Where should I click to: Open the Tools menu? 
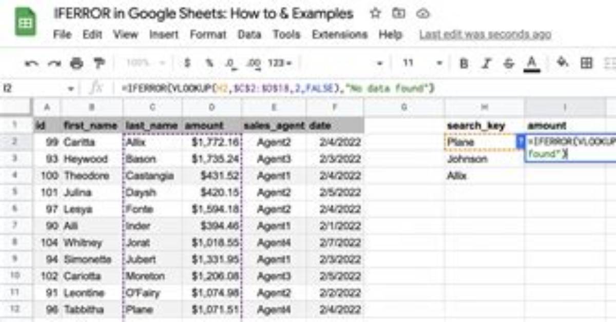[x=286, y=35]
